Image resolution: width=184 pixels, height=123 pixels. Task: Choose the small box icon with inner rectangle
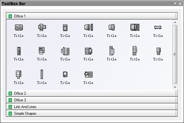[65, 28]
